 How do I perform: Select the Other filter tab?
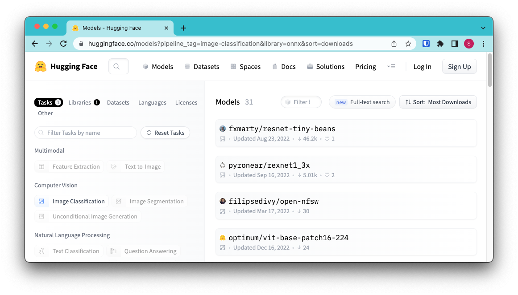[45, 113]
